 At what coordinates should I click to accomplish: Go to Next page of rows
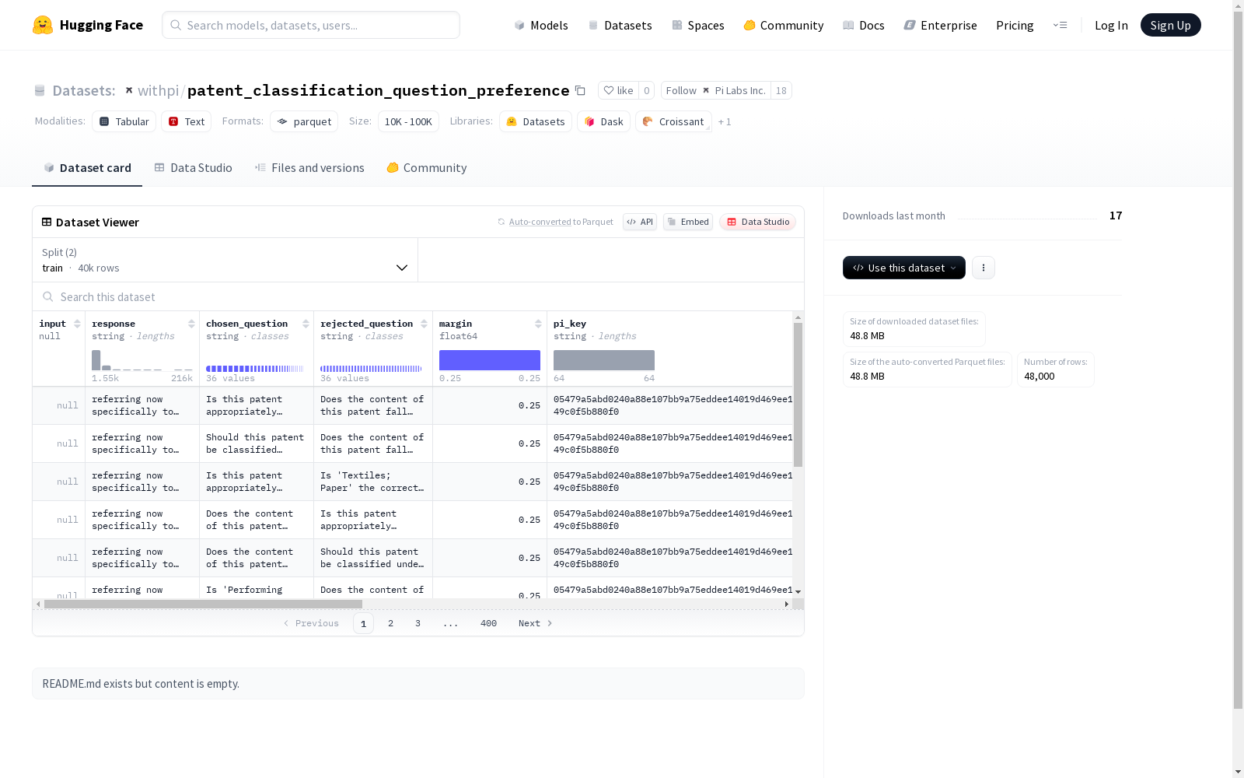pos(536,623)
